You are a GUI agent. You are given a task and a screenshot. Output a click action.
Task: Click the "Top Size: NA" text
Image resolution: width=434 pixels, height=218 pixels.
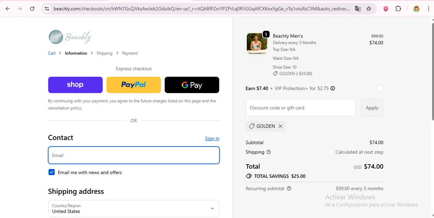coord(284,49)
